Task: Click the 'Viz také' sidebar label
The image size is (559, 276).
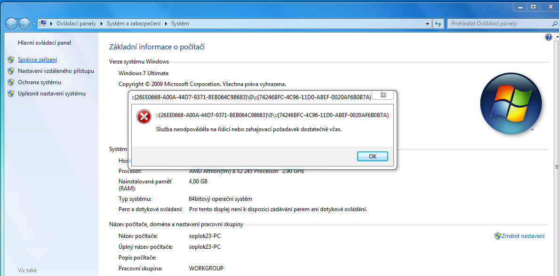Action: click(x=27, y=270)
